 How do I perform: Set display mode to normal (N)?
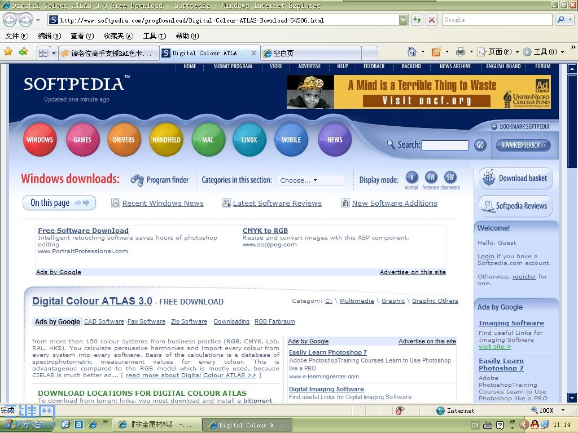pos(411,178)
